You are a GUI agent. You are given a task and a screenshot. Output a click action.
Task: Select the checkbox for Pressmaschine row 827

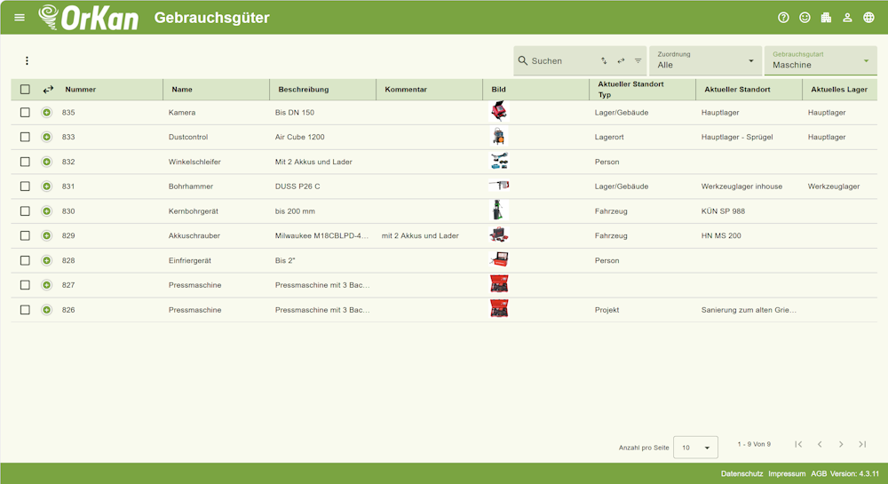[x=25, y=285]
